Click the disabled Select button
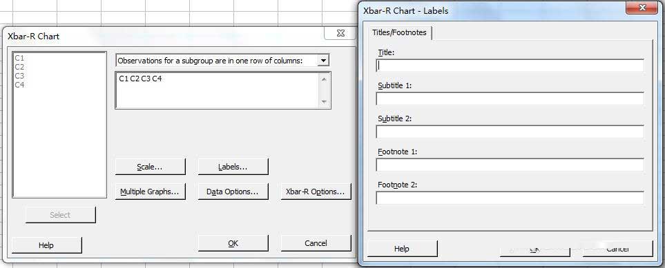The height and width of the screenshot is (268, 665). 60,215
